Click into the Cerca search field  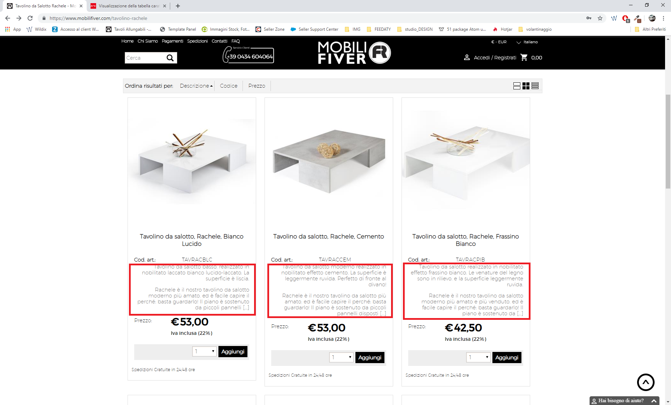[144, 58]
